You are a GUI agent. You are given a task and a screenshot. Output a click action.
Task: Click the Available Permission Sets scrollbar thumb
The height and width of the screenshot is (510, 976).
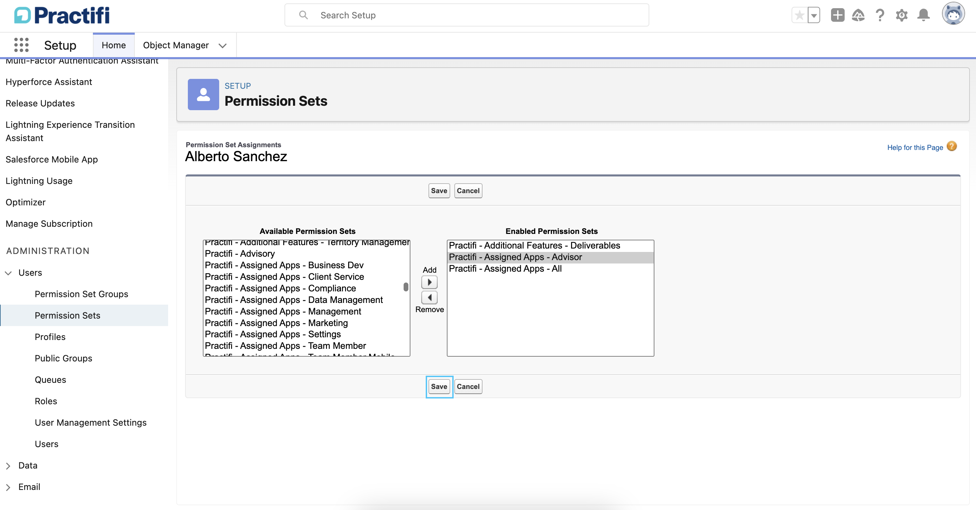point(406,287)
